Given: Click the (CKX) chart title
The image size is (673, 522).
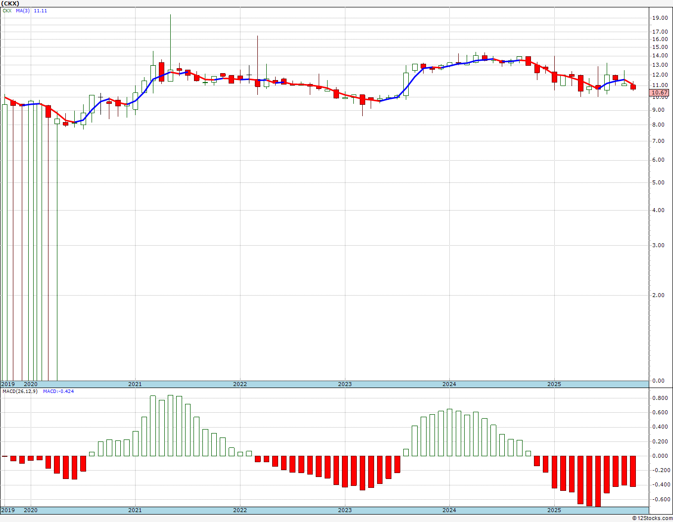Looking at the screenshot, I should click(10, 3).
